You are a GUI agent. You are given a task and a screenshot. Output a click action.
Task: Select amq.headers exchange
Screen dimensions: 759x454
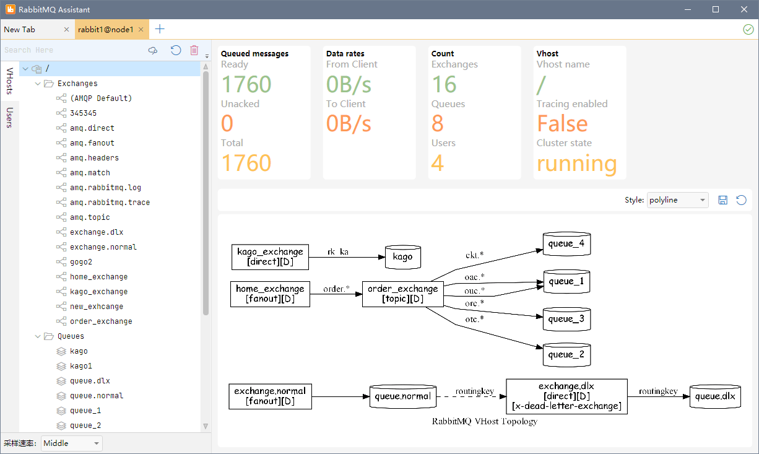pos(94,158)
